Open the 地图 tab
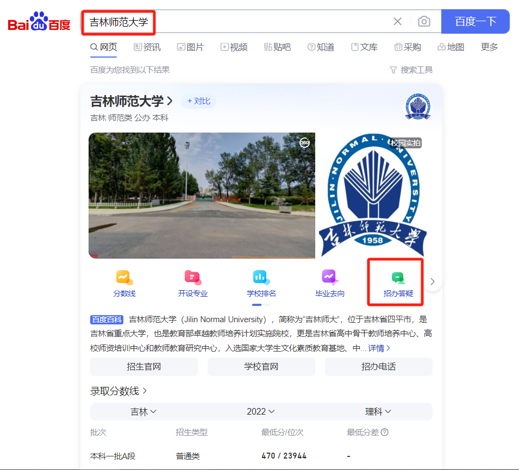This screenshot has width=519, height=470. [451, 47]
